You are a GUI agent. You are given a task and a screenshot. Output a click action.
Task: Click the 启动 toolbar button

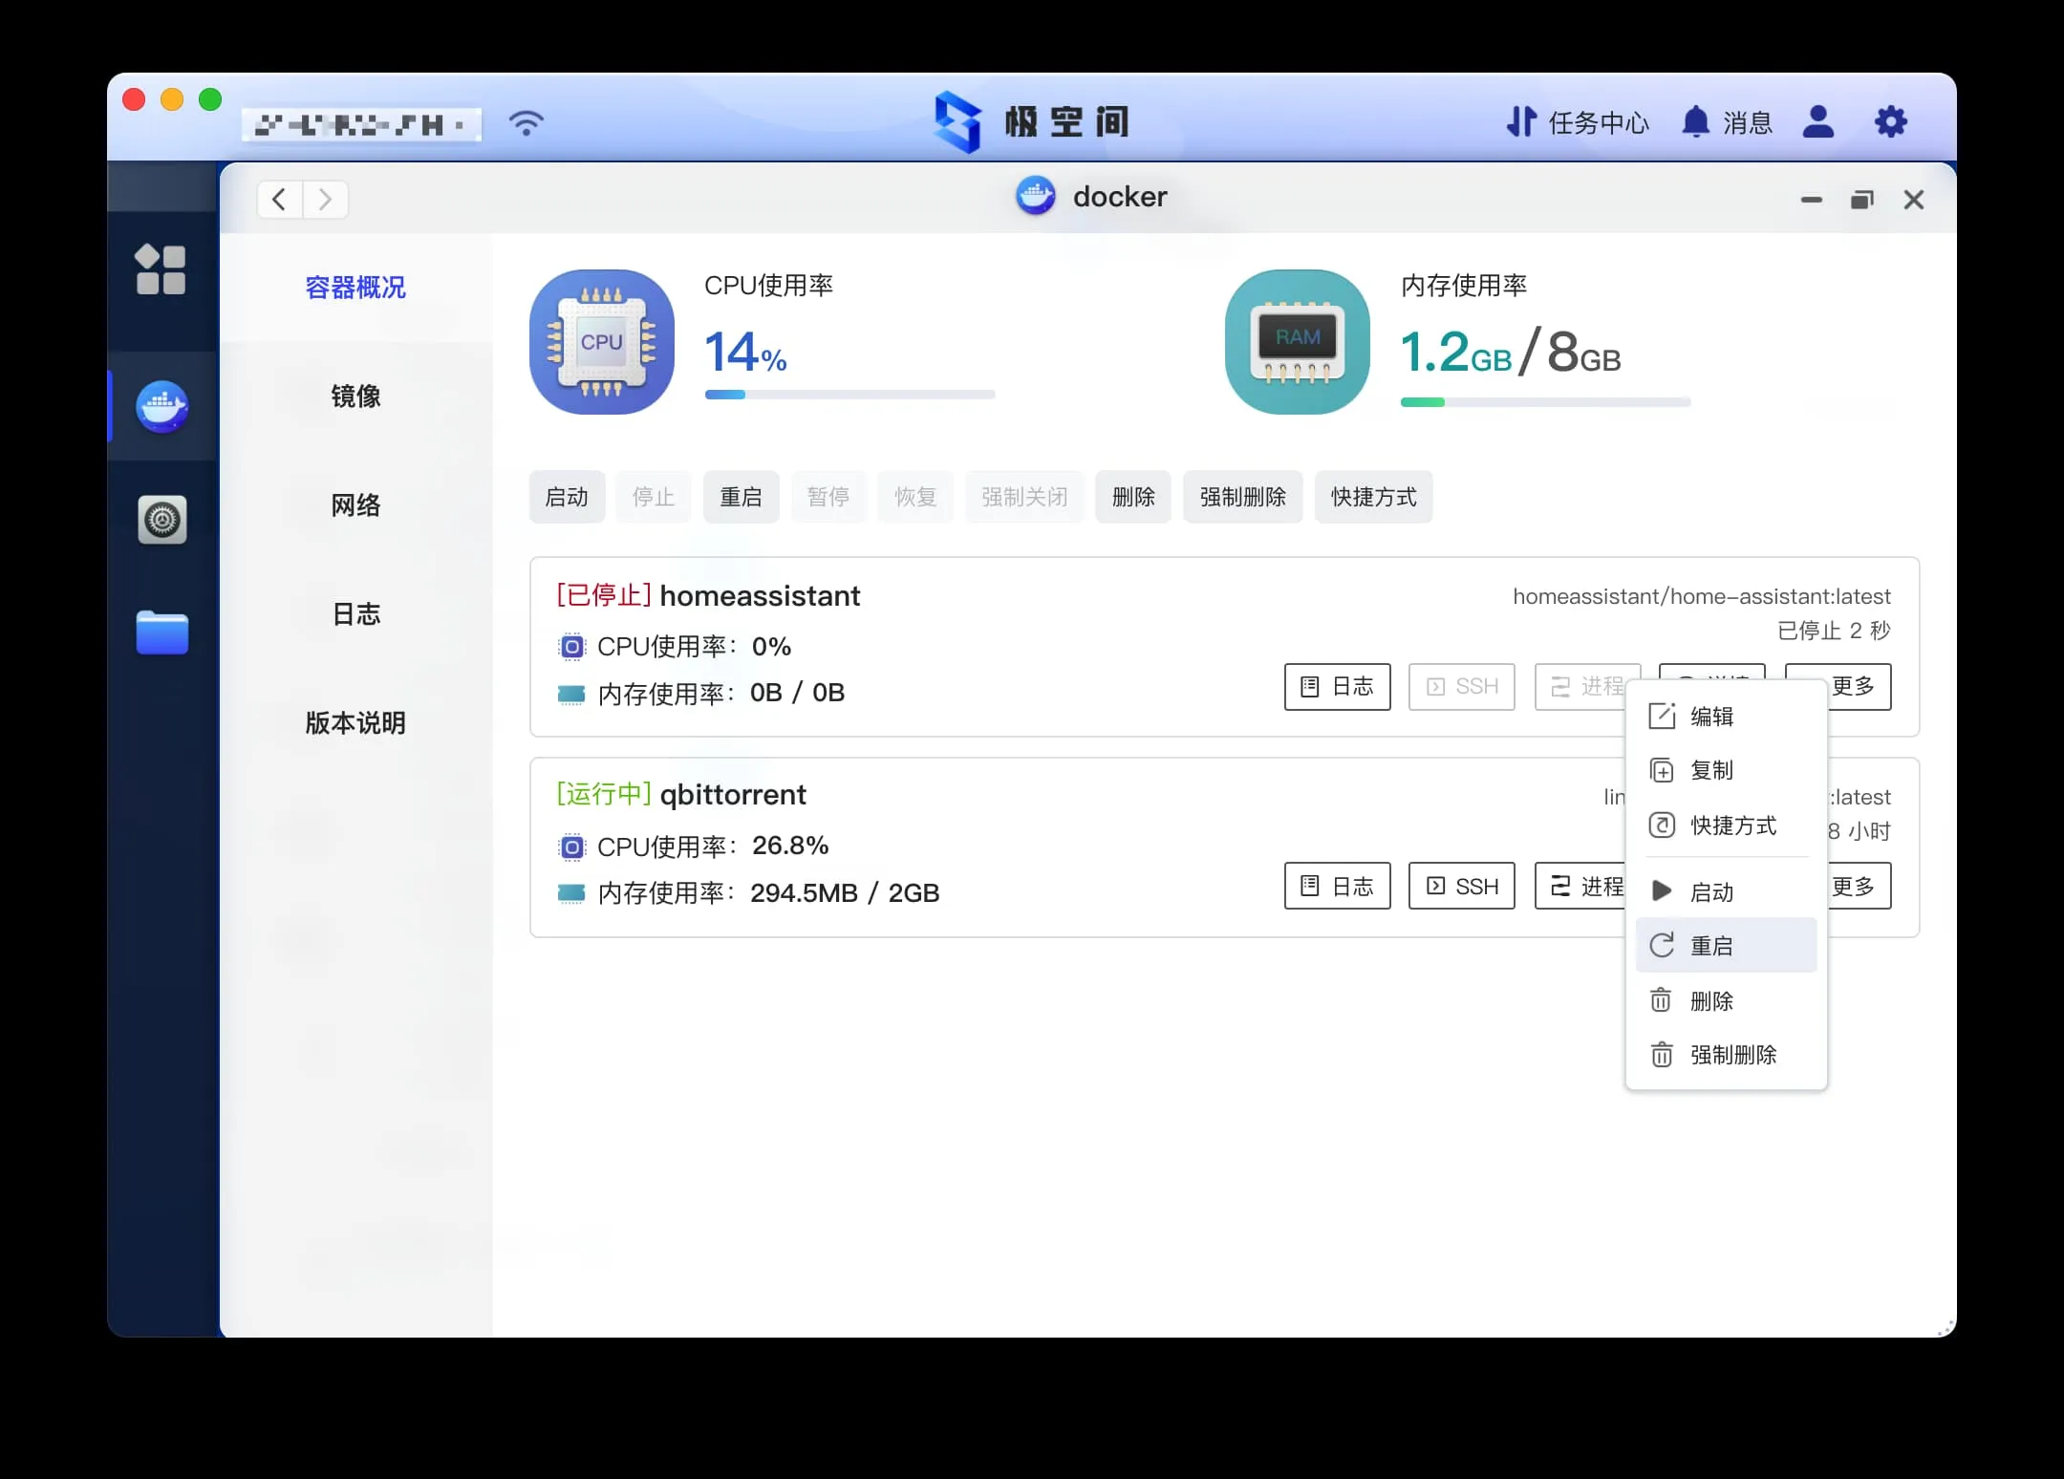coord(567,497)
